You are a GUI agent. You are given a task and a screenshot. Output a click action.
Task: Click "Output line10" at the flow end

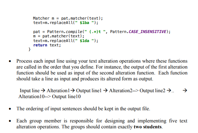coord(66,97)
